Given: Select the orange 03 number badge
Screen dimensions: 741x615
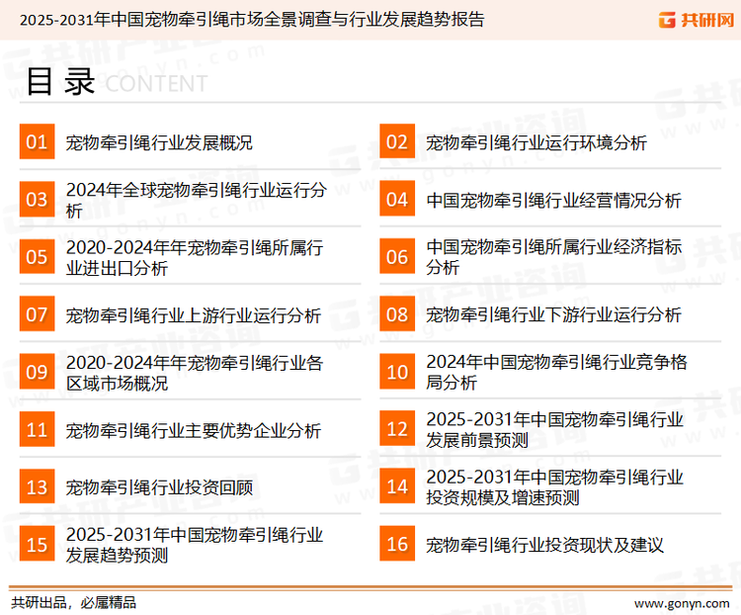Looking at the screenshot, I should tap(37, 199).
